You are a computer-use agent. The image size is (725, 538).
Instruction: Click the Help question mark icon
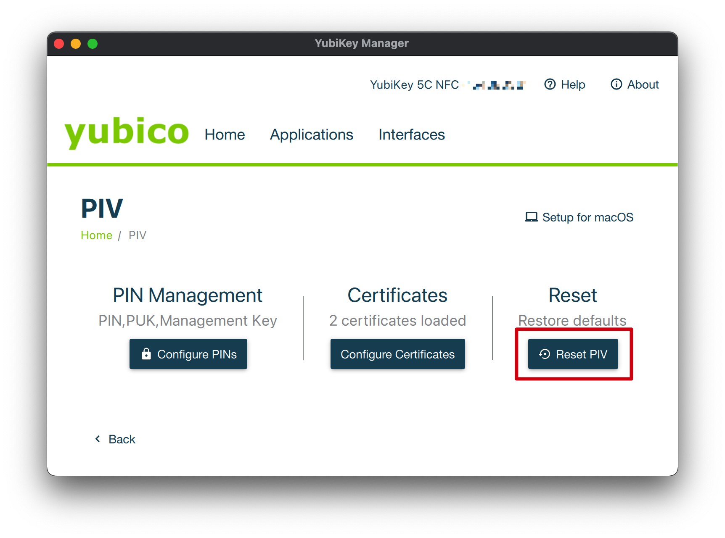coord(550,84)
